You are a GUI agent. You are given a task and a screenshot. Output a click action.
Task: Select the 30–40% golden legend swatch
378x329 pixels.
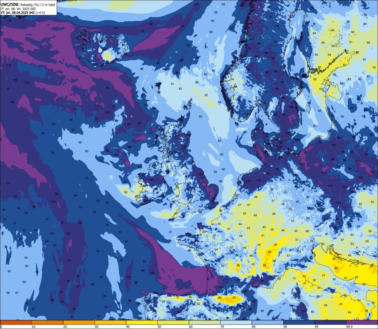[110, 322]
